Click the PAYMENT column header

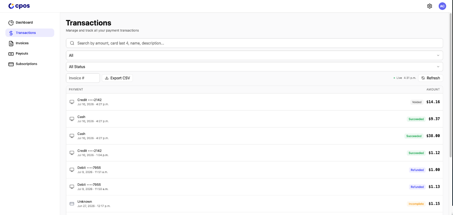click(x=76, y=90)
